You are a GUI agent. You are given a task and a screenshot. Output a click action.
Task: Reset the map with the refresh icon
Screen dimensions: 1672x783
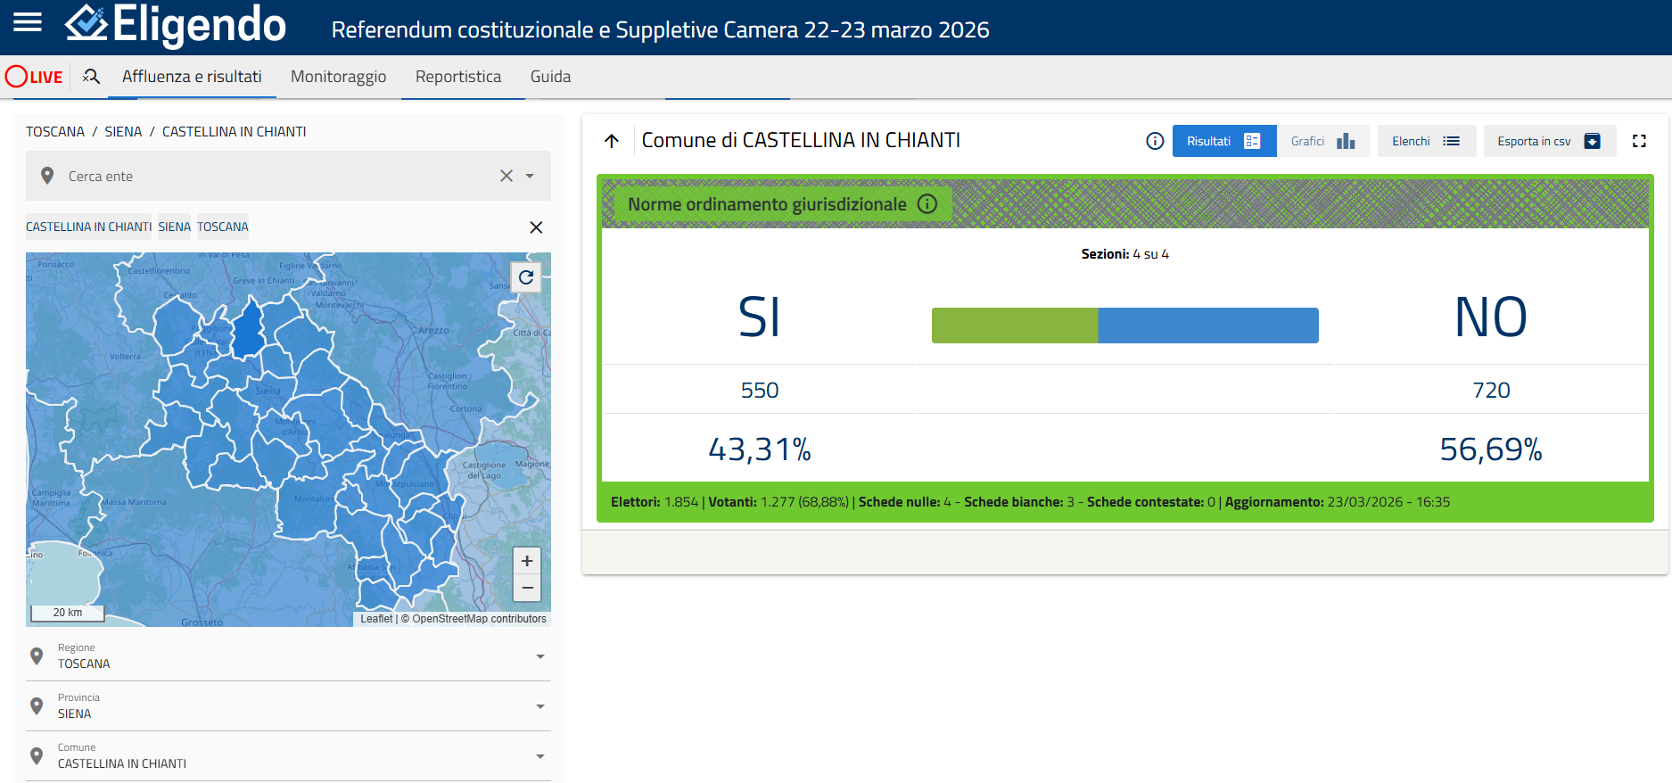[x=526, y=277]
